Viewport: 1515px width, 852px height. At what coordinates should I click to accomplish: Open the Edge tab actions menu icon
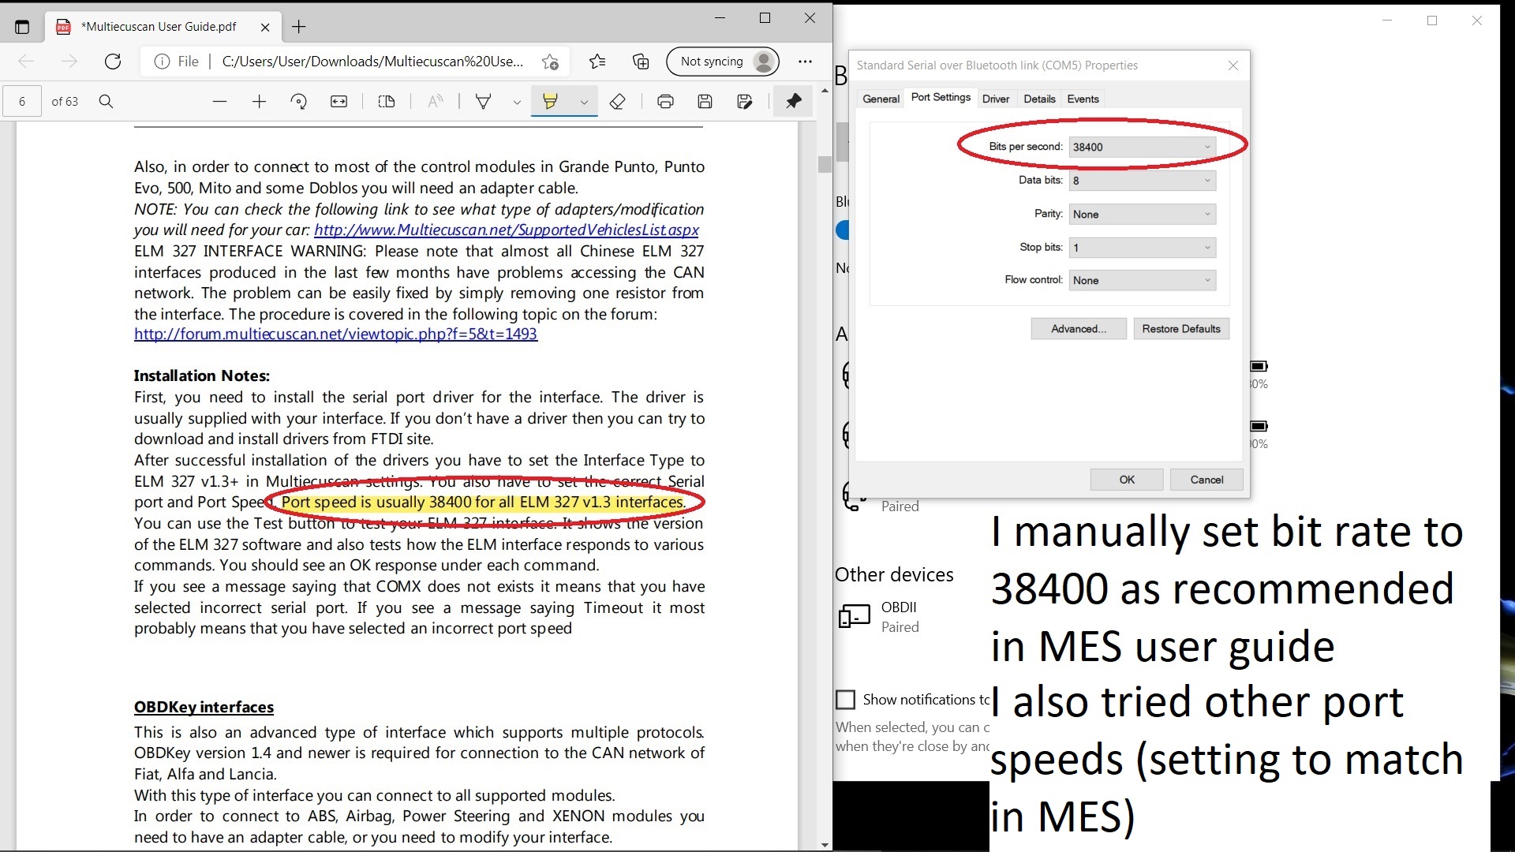(22, 27)
